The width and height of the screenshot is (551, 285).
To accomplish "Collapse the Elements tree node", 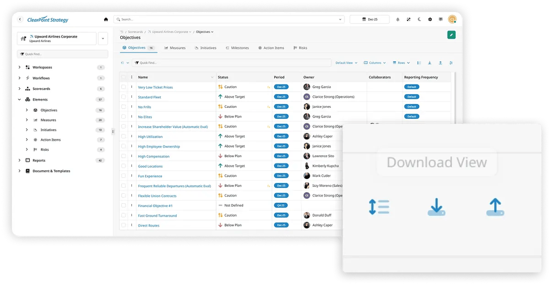I will click(x=19, y=100).
